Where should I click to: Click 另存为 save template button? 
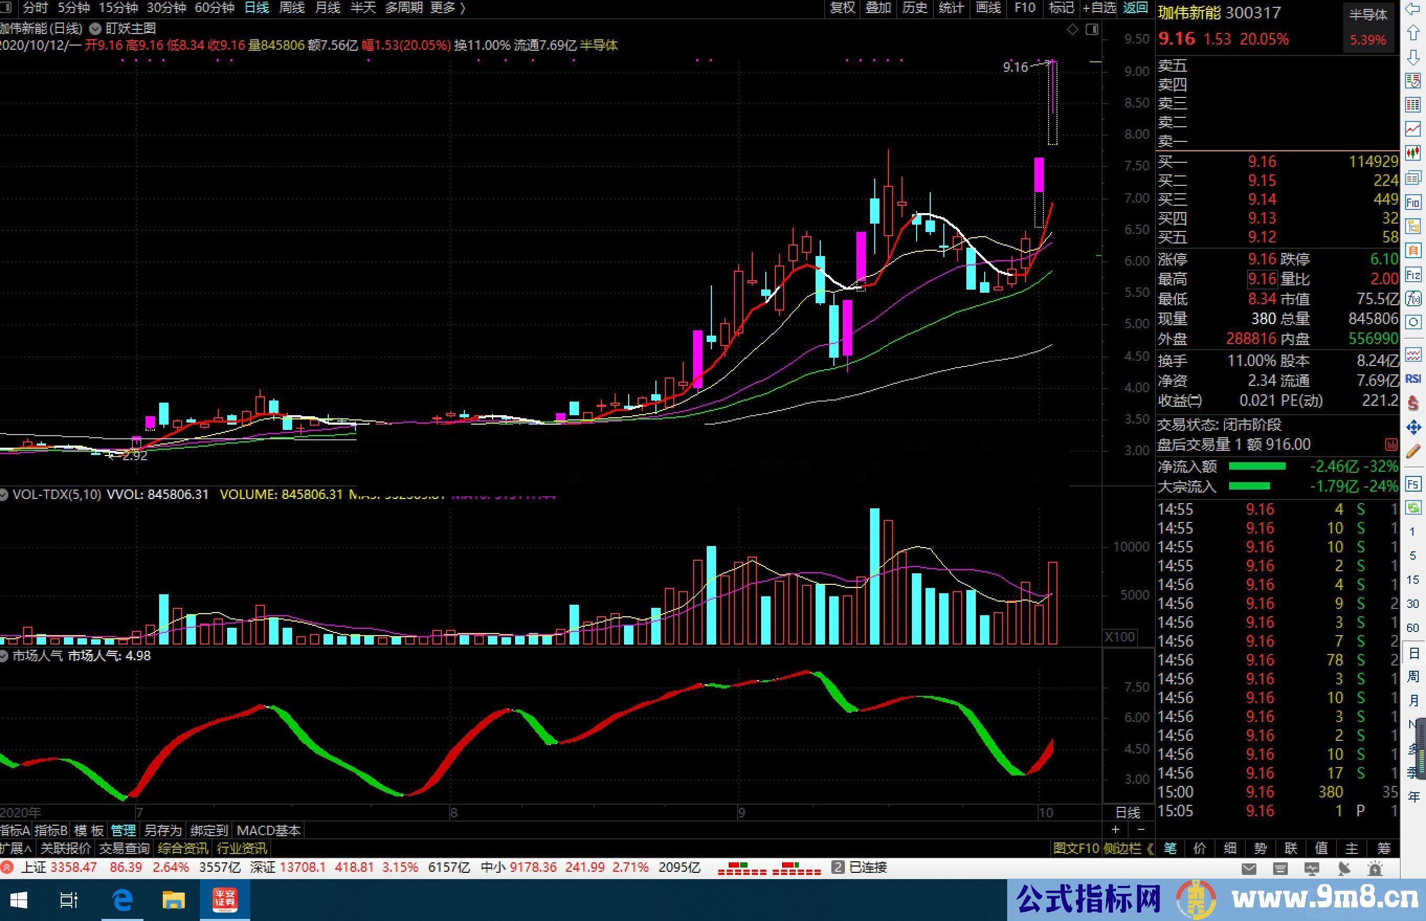point(163,830)
